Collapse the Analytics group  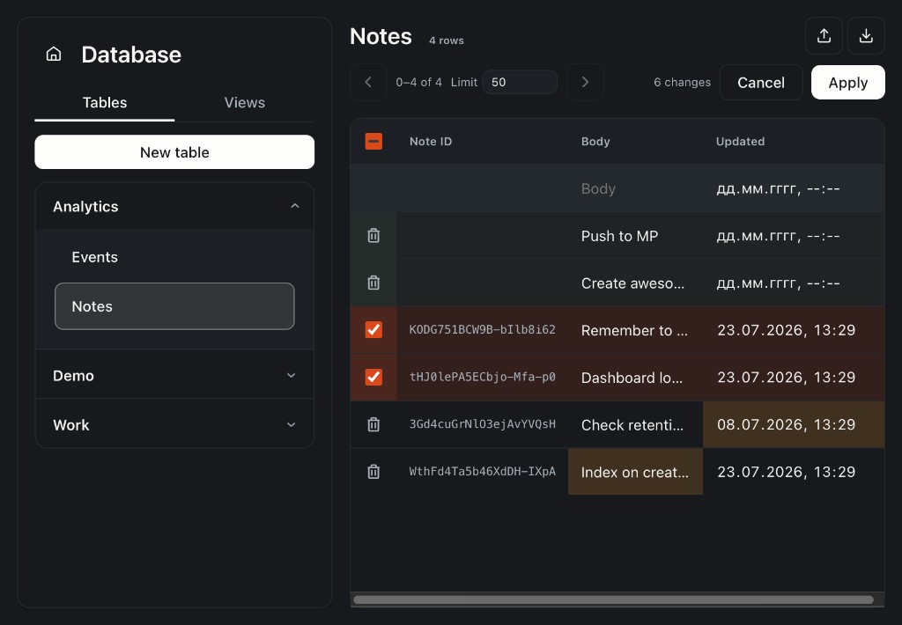tap(174, 206)
